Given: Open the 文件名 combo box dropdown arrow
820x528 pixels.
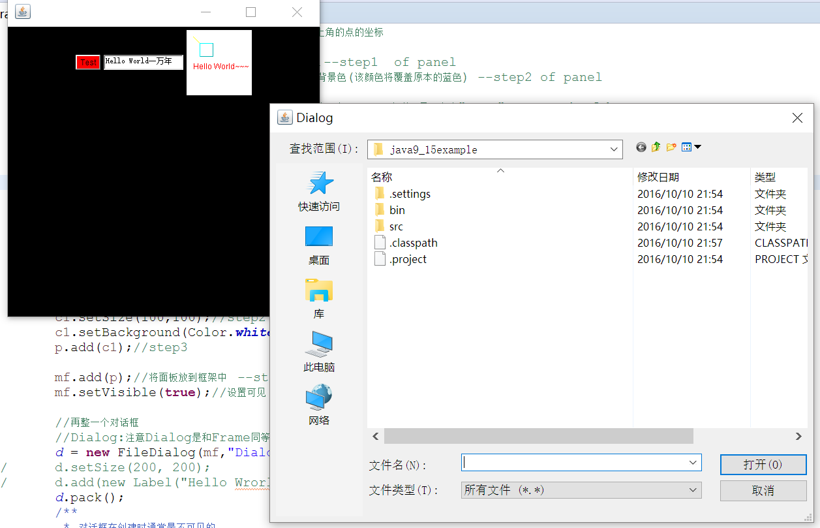Looking at the screenshot, I should [693, 462].
